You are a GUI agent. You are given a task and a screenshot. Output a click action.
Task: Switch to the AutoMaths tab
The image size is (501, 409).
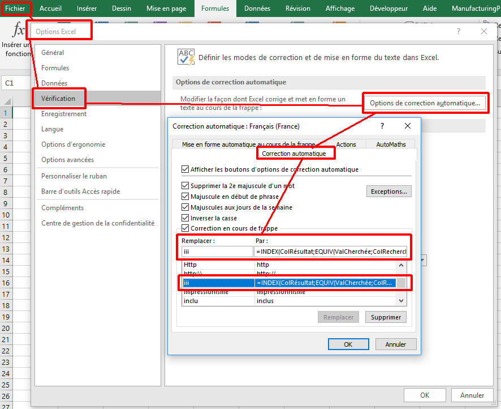391,144
